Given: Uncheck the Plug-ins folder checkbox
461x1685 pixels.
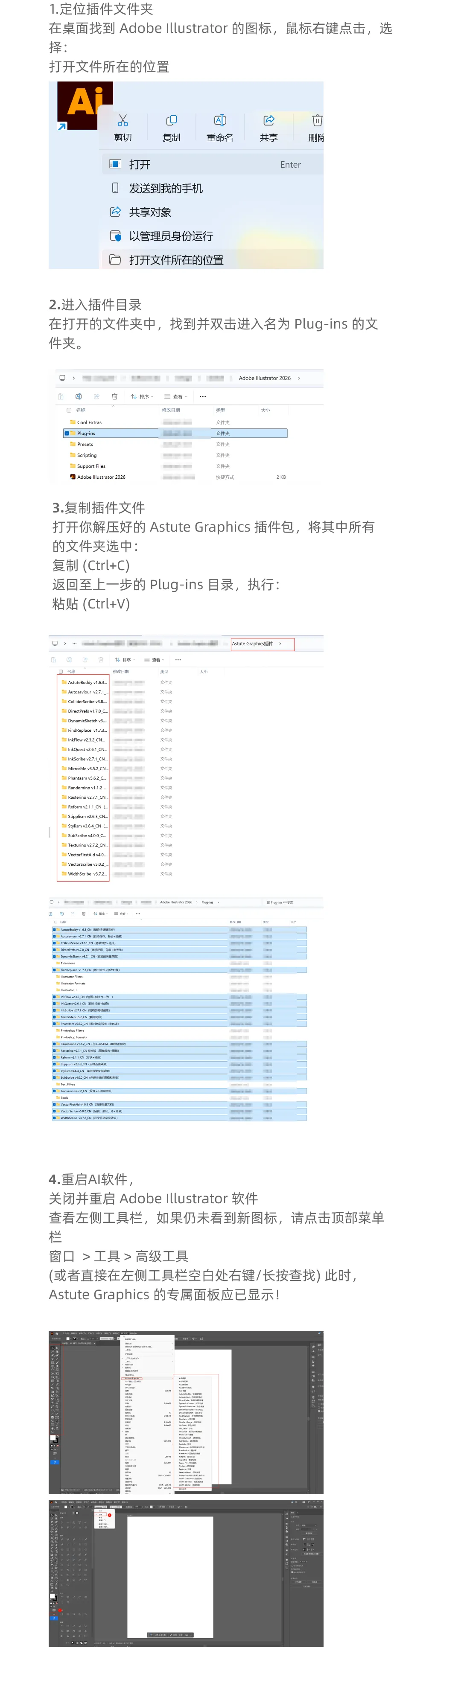Looking at the screenshot, I should tap(67, 433).
